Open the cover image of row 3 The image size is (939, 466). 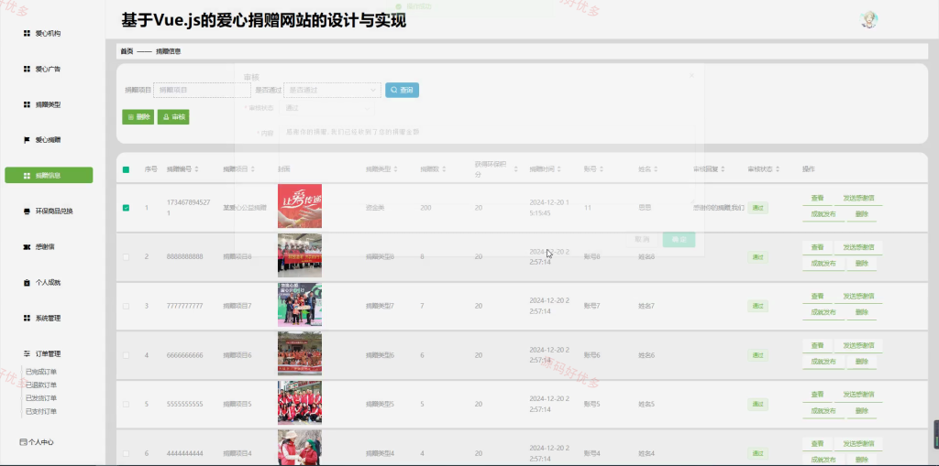pos(300,305)
